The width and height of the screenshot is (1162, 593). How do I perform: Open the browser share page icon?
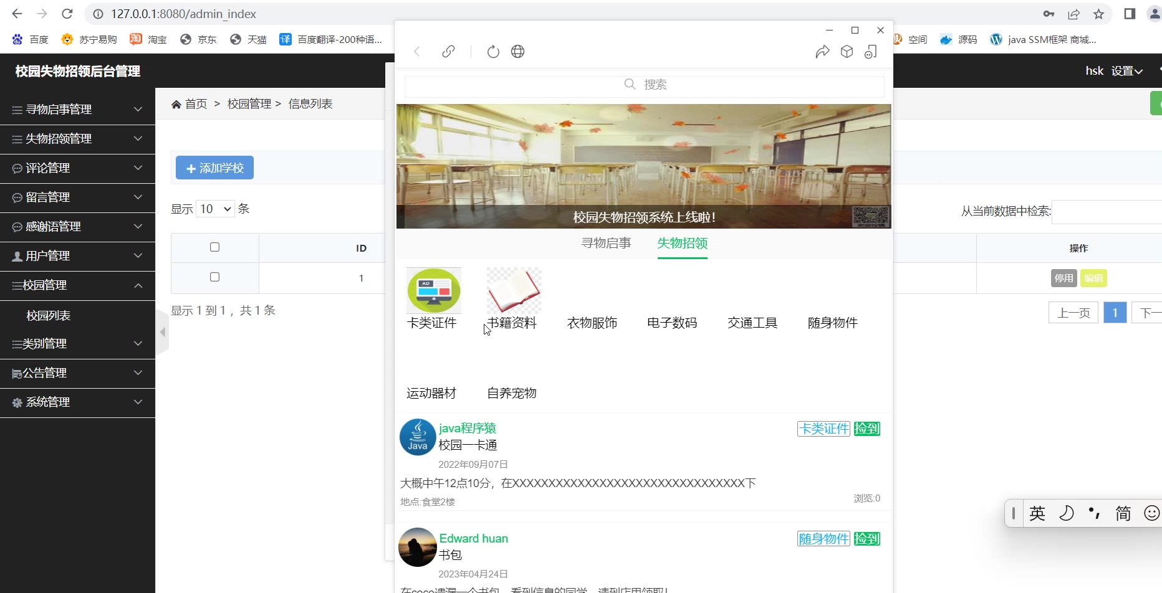(1073, 14)
